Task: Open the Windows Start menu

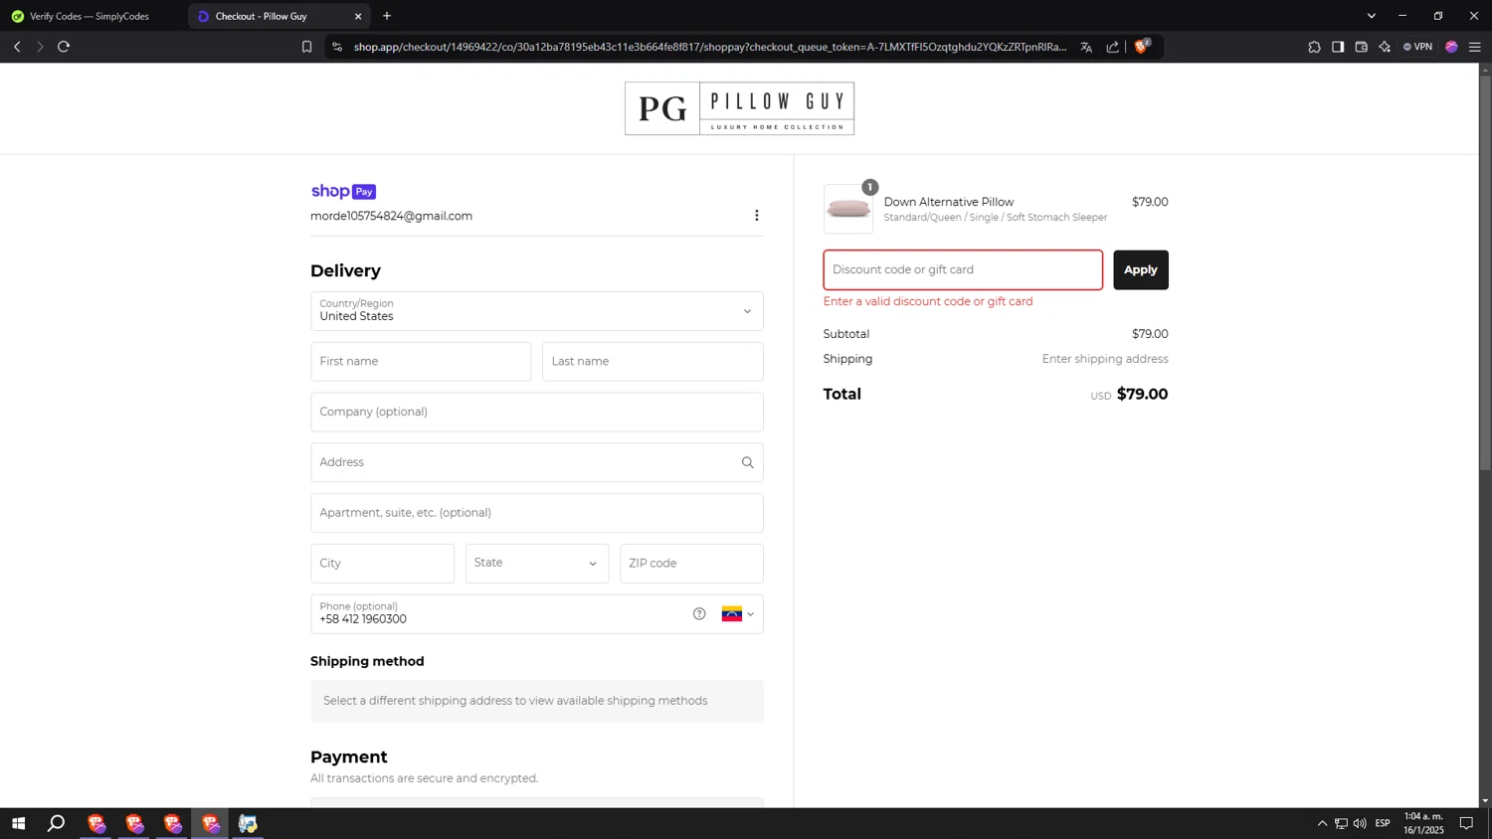Action: 18,823
